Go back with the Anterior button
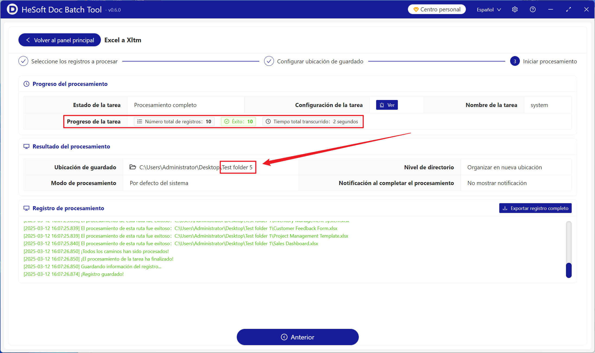Viewport: 595px width, 353px height. 298,337
